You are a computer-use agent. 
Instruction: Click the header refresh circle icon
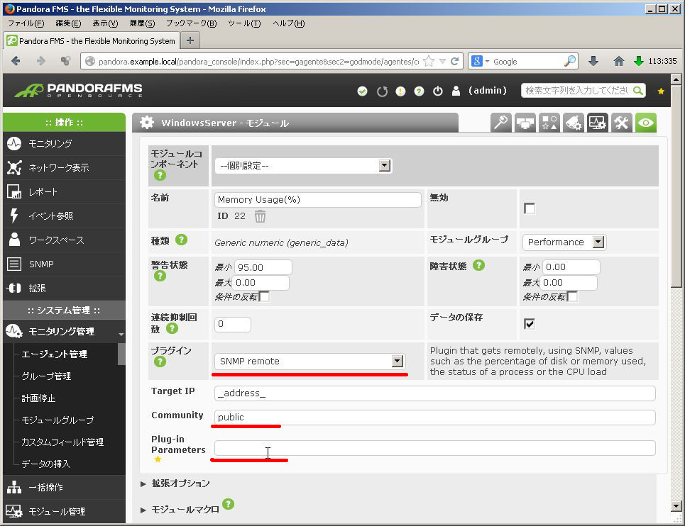pos(383,91)
